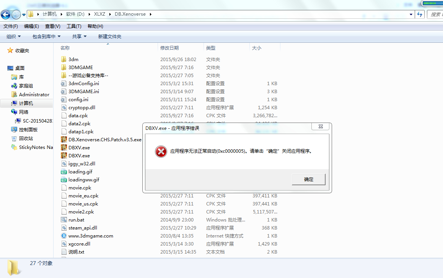Select 家庭组 in the navigation pane
This screenshot has width=443, height=278.
pos(26,86)
